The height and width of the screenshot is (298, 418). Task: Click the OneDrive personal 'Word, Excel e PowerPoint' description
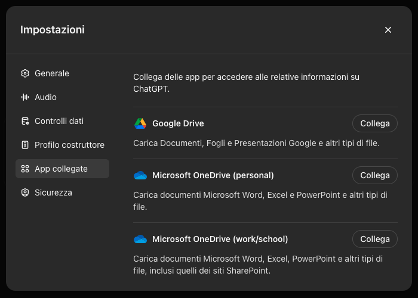point(260,201)
